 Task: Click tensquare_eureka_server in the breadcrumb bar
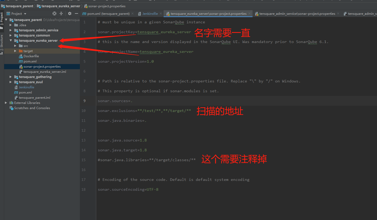tap(59, 6)
